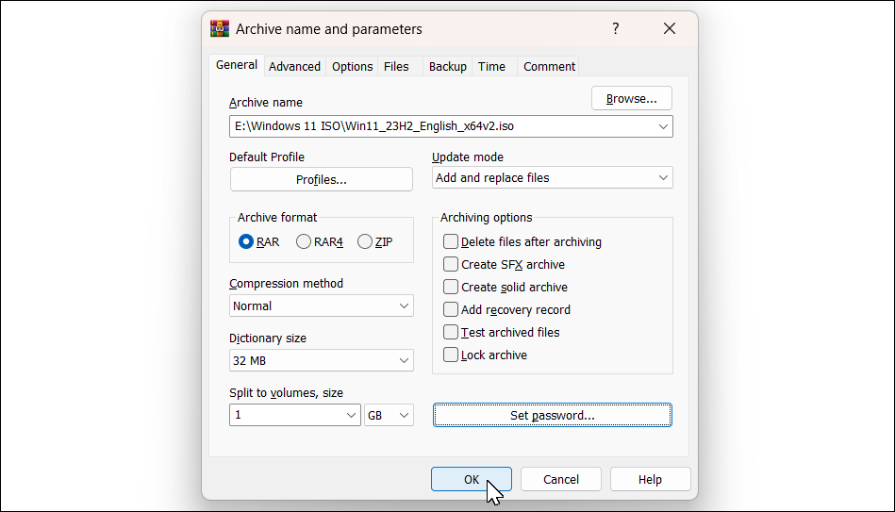Check the Create SFX archive option
The width and height of the screenshot is (895, 512).
(x=451, y=265)
